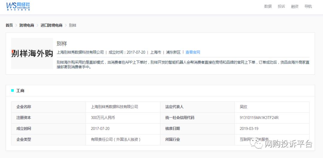Select 2017-07-20 in the table
The width and height of the screenshot is (323, 158).
pyautogui.click(x=100, y=129)
